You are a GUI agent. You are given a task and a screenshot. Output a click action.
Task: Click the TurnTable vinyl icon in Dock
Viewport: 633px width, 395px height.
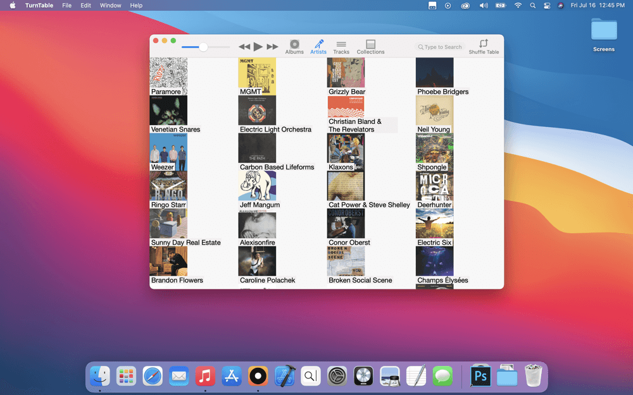click(258, 377)
